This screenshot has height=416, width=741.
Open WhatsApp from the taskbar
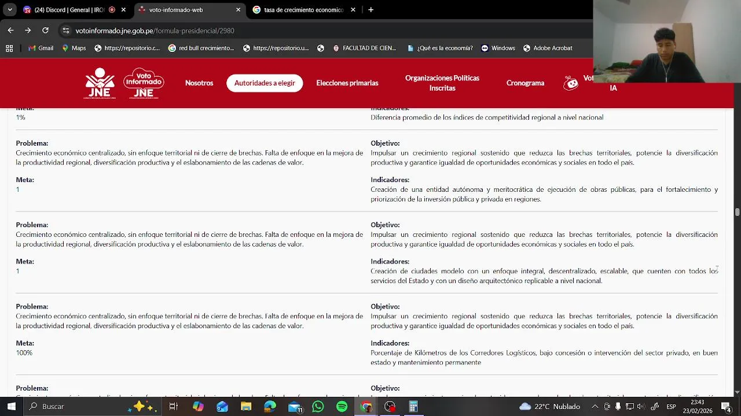coord(318,407)
